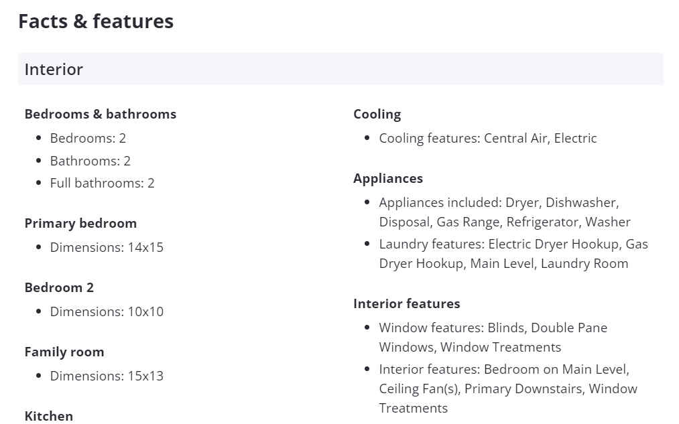Click the Facts & features heading
The image size is (679, 424).
pyautogui.click(x=96, y=21)
